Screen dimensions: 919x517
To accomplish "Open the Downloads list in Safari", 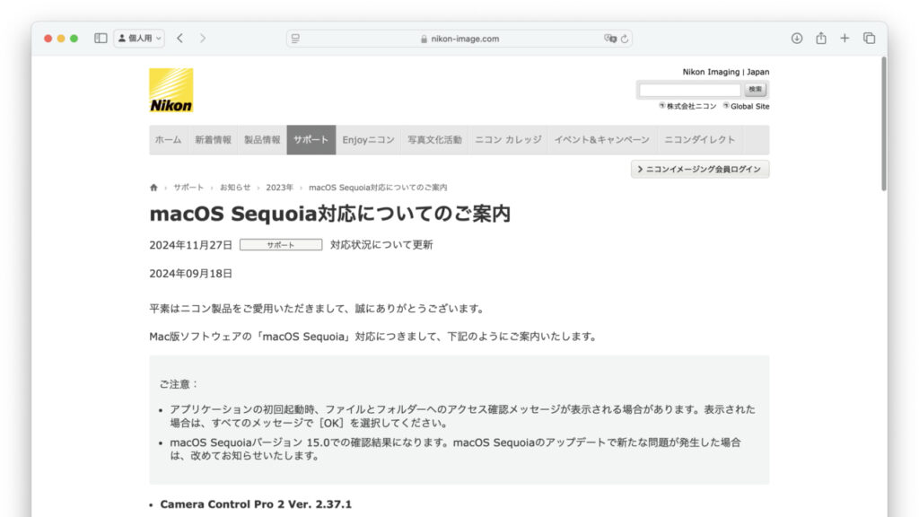I will pyautogui.click(x=798, y=39).
